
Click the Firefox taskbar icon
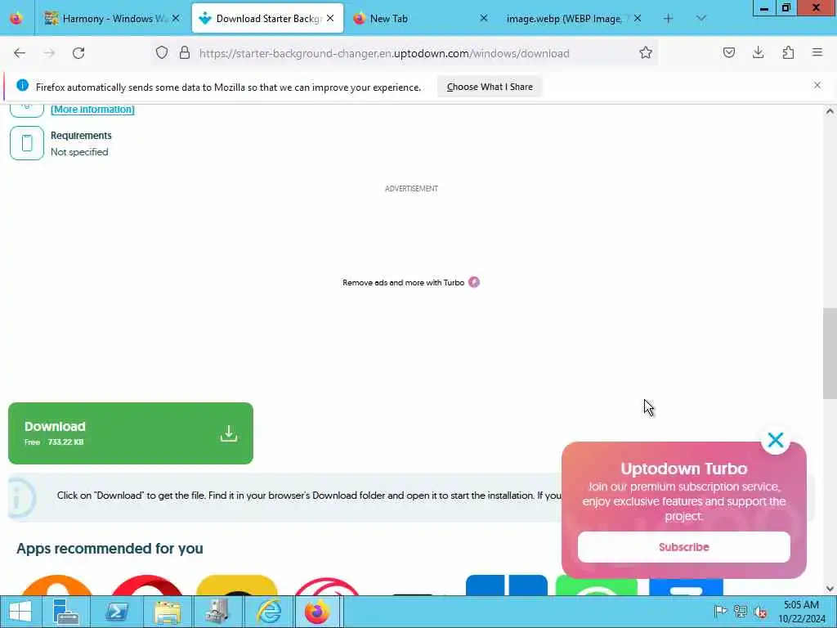click(x=317, y=612)
